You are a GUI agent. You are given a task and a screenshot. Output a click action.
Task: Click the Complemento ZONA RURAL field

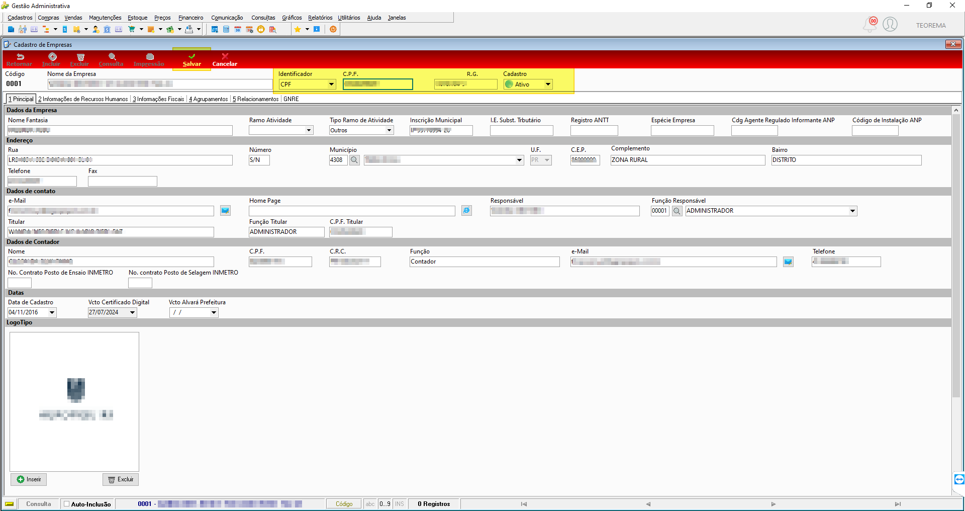[x=688, y=160]
